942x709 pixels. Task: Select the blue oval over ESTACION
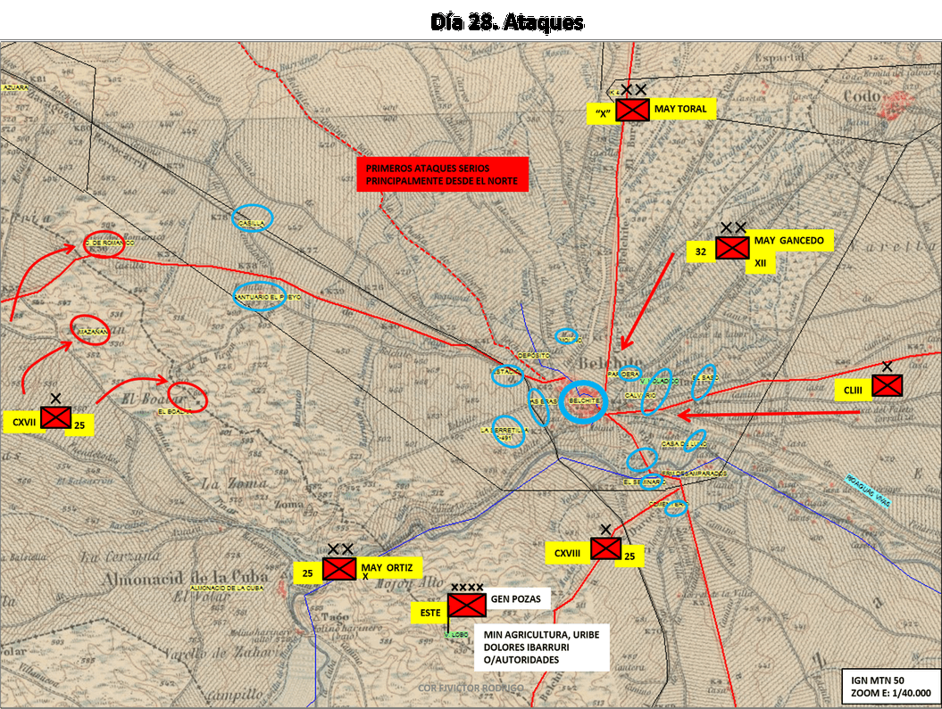(x=508, y=375)
